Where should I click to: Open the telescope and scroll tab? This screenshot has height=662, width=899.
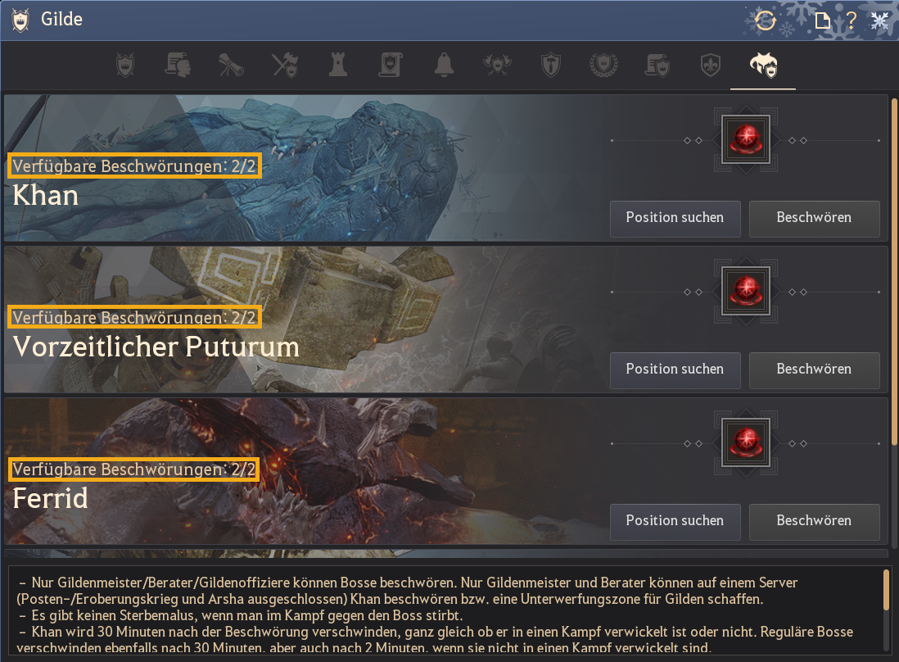coord(231,65)
